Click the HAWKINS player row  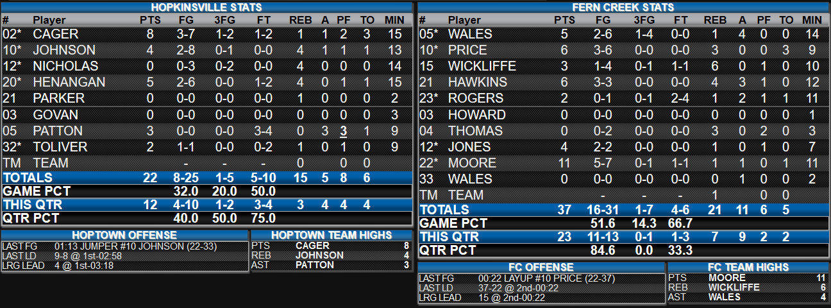[x=623, y=82]
